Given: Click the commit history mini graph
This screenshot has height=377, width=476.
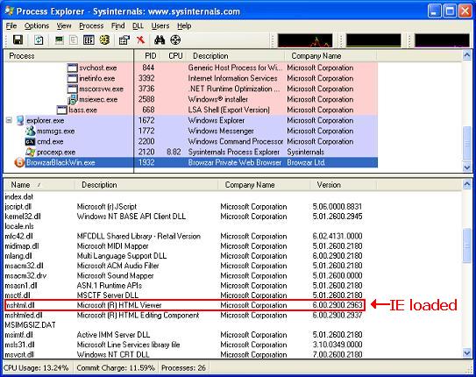Looking at the screenshot, I should pyautogui.click(x=373, y=40).
